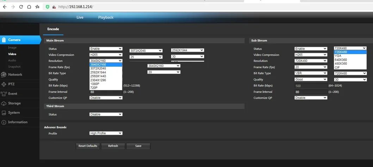Image resolution: width=373 pixels, height=167 pixels.
Task: Open Sub Stream Quality dropdown showing Good
Action: (311, 79)
